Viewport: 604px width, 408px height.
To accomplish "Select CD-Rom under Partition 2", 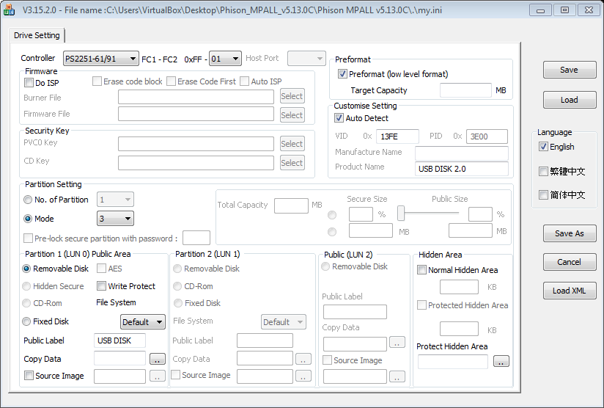I will 177,286.
